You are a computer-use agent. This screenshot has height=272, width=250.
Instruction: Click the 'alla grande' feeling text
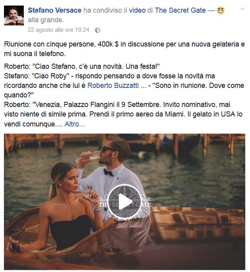click(46, 20)
